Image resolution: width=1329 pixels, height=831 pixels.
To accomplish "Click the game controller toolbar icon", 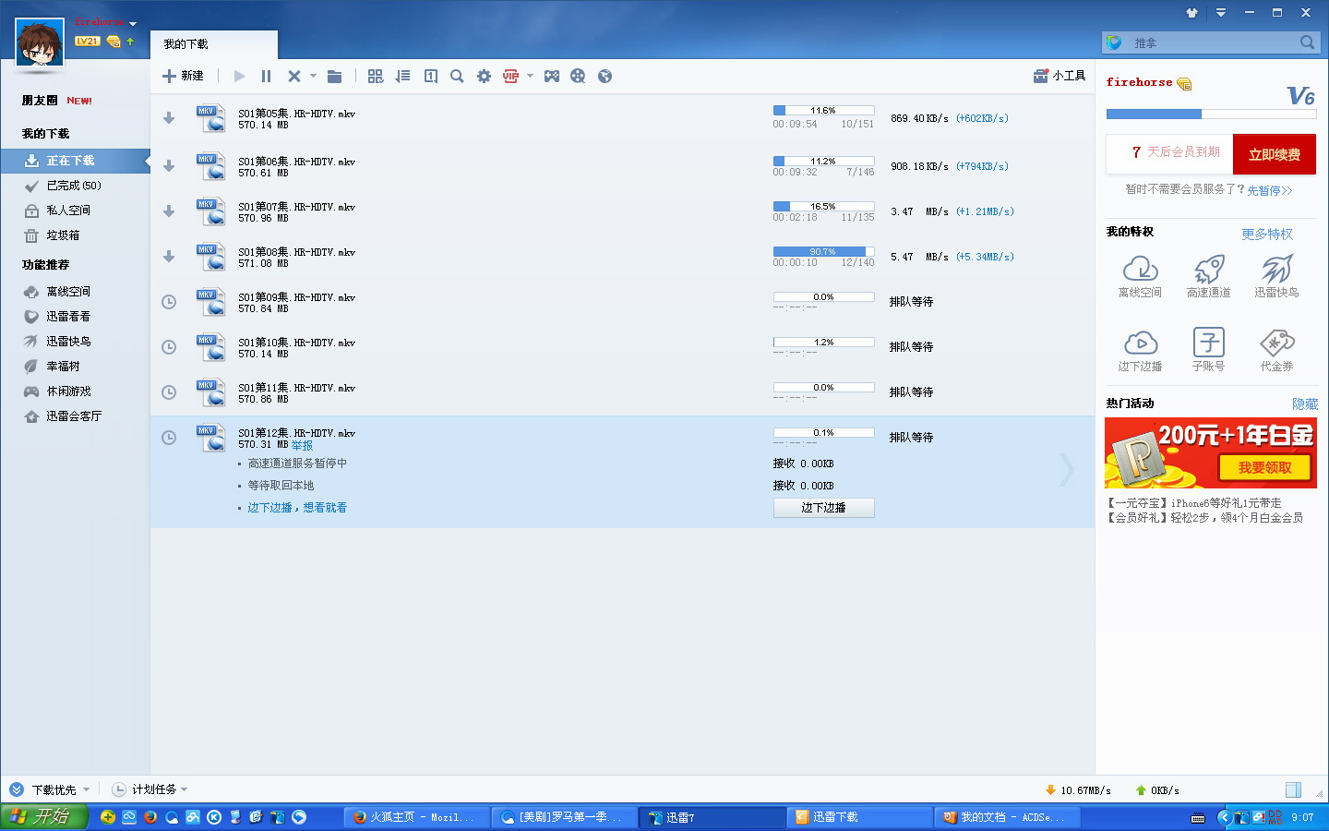I will (552, 77).
